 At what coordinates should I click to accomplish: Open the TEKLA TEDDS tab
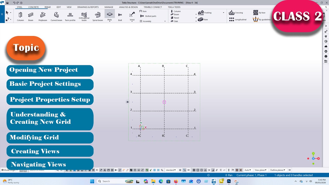[174, 7]
